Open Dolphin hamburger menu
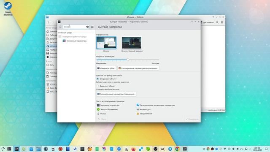270x152 pixels. coord(222,22)
